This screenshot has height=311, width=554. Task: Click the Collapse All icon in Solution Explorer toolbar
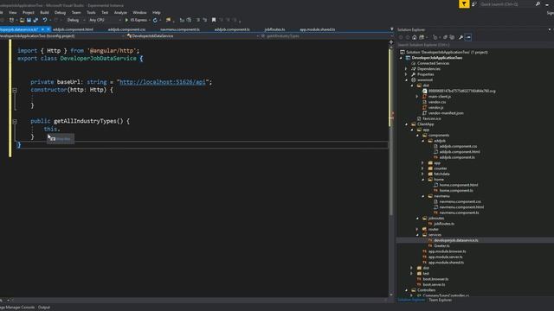point(446,37)
